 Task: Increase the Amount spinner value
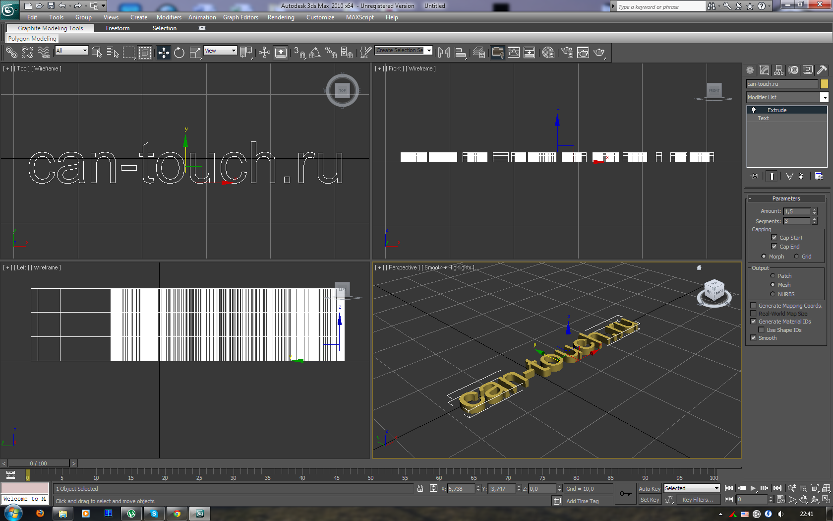(x=814, y=209)
